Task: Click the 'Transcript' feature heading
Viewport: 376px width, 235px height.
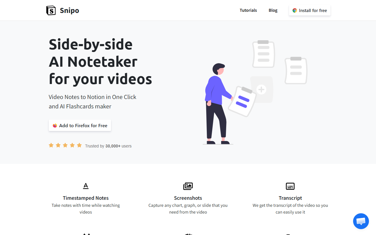Action: coord(290,198)
